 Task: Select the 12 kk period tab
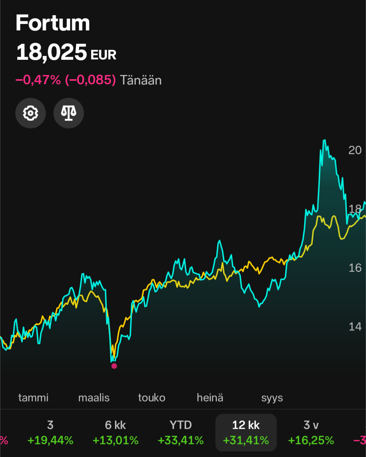(246, 433)
